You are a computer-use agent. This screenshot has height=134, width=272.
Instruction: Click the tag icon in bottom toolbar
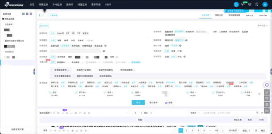(x=55, y=131)
